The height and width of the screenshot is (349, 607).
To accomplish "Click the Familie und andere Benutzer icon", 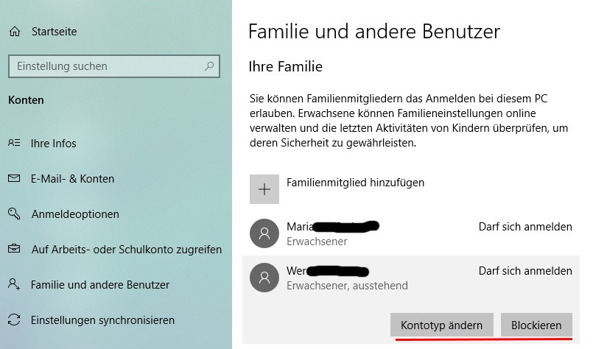I will click(14, 284).
